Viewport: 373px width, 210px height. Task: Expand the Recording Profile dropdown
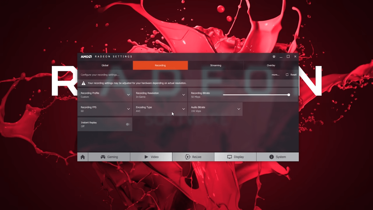pyautogui.click(x=105, y=95)
